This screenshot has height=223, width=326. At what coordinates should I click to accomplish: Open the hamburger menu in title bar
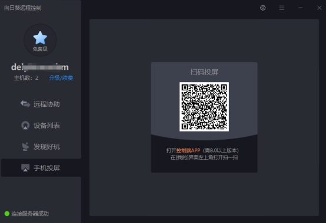point(282,8)
